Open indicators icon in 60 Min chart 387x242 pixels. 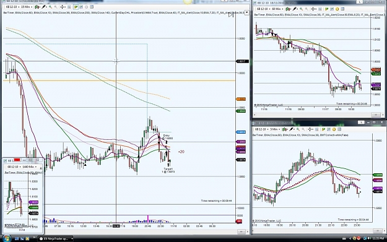(332, 9)
